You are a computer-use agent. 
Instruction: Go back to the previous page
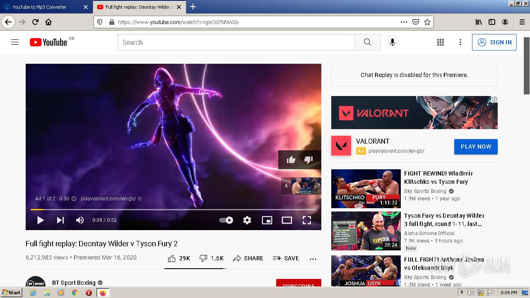click(8, 22)
